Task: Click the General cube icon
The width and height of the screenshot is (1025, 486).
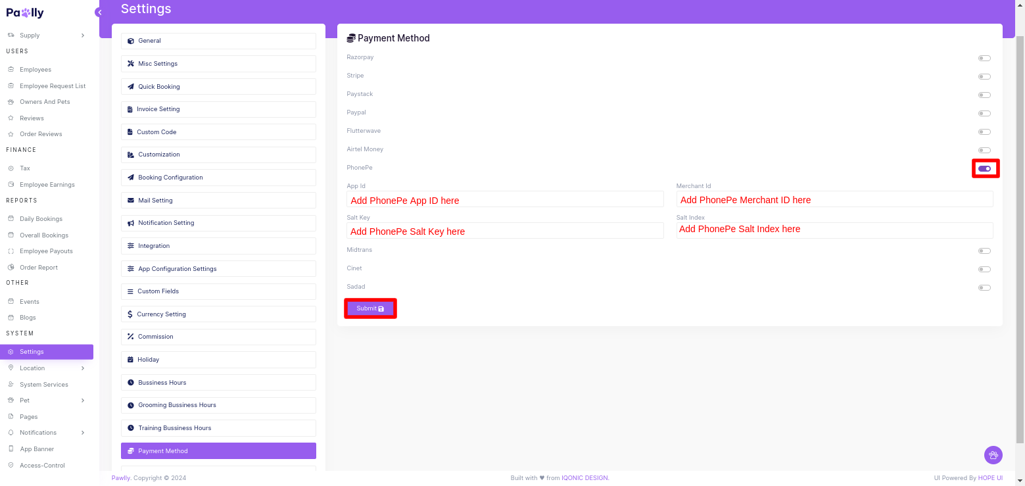Action: [x=131, y=41]
